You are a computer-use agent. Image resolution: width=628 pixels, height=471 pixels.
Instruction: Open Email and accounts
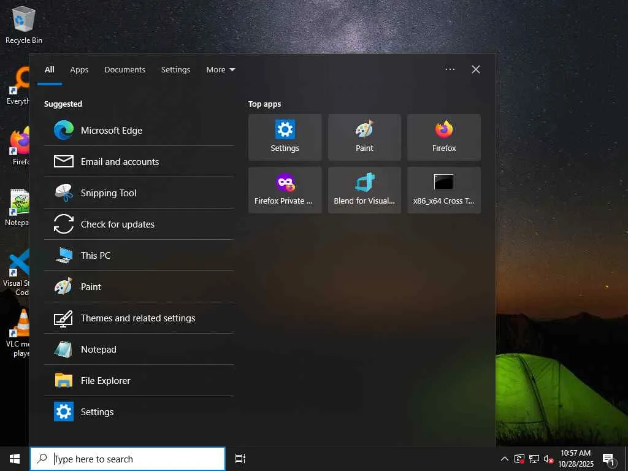click(x=139, y=162)
